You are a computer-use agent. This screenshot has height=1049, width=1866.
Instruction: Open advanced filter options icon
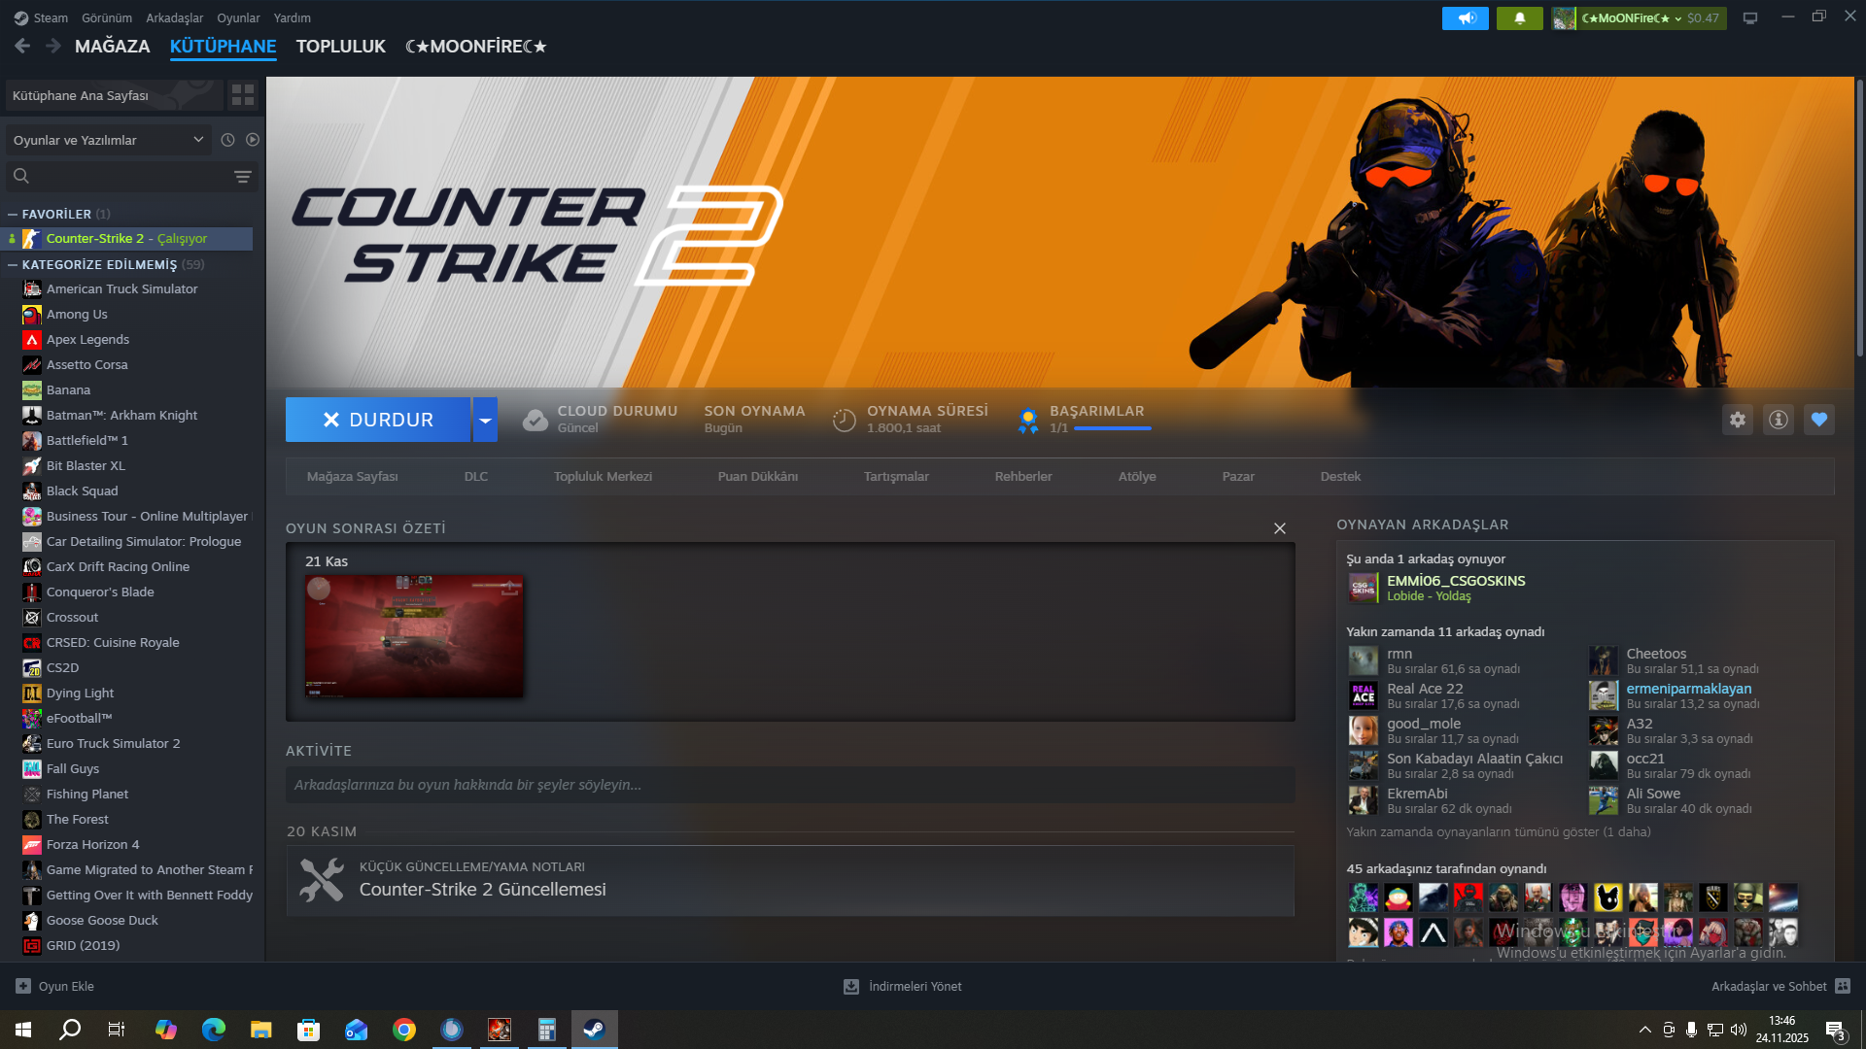pyautogui.click(x=243, y=177)
